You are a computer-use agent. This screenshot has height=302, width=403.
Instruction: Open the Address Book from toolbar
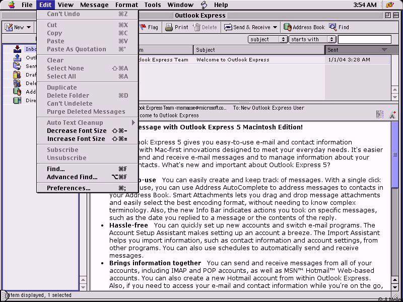(304, 27)
